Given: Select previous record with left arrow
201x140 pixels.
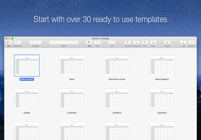Looking at the screenshot, I should [52, 43].
